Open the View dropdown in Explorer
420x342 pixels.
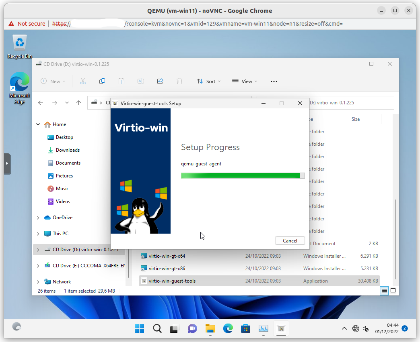pos(245,81)
